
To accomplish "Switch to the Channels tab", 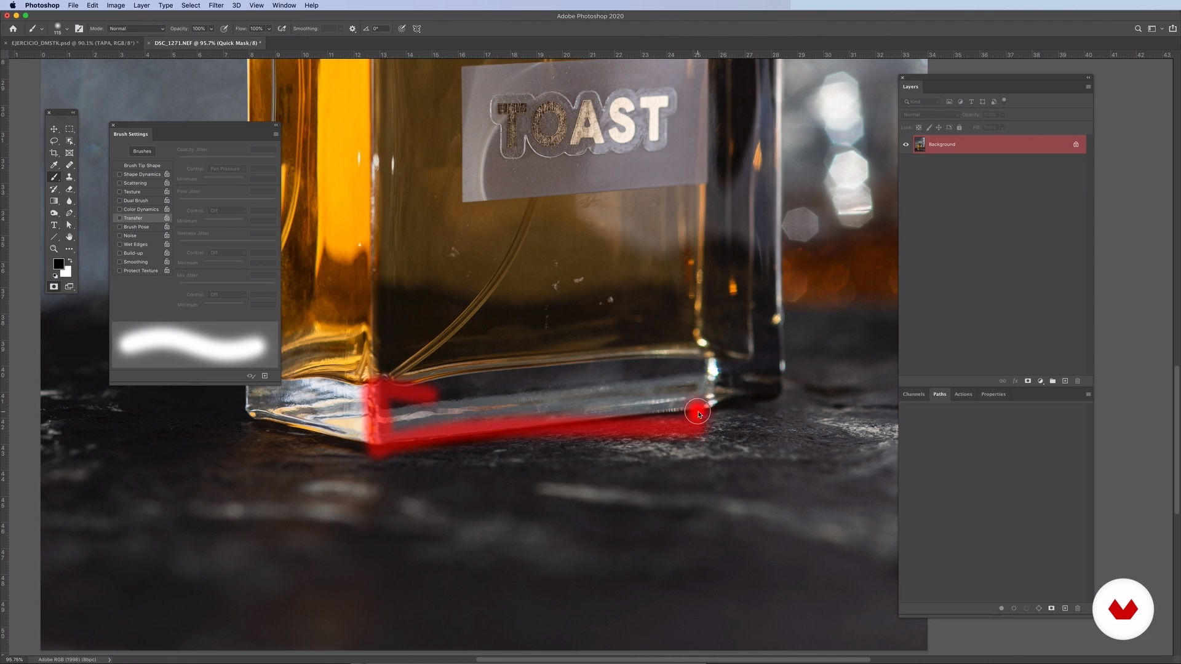I will [x=913, y=395].
